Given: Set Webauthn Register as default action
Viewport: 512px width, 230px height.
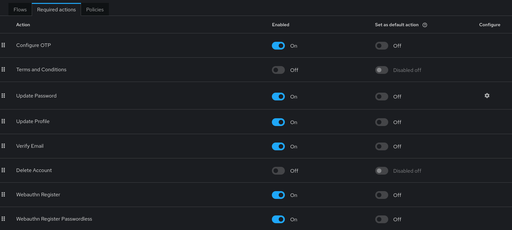Looking at the screenshot, I should coord(382,195).
